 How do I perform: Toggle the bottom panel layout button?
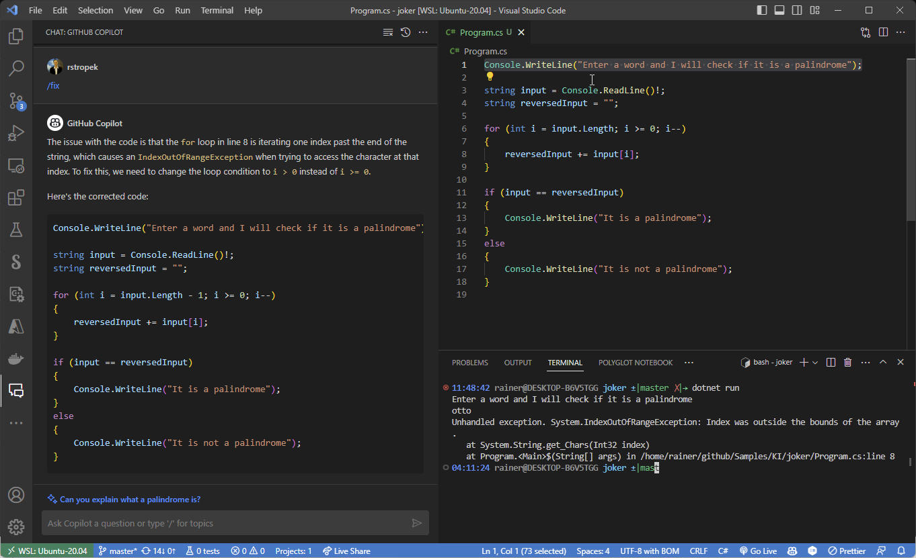pos(779,11)
